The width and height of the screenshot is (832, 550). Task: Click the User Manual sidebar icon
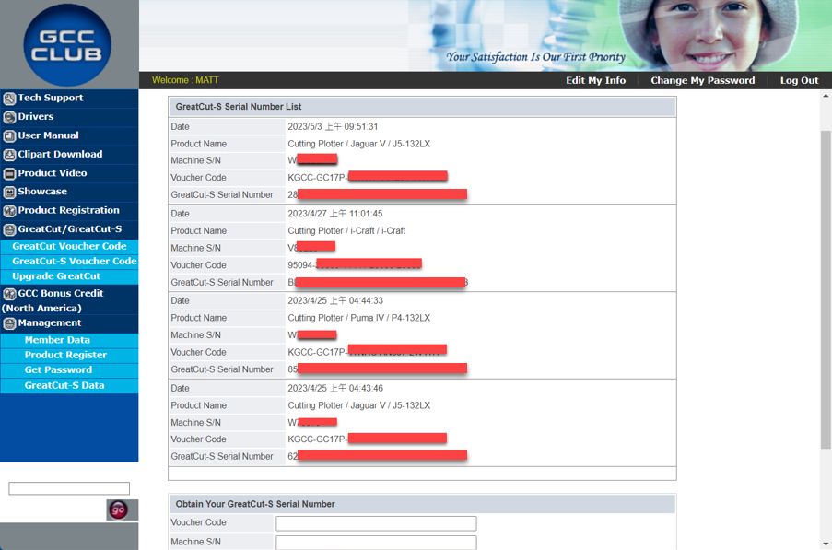(x=9, y=136)
